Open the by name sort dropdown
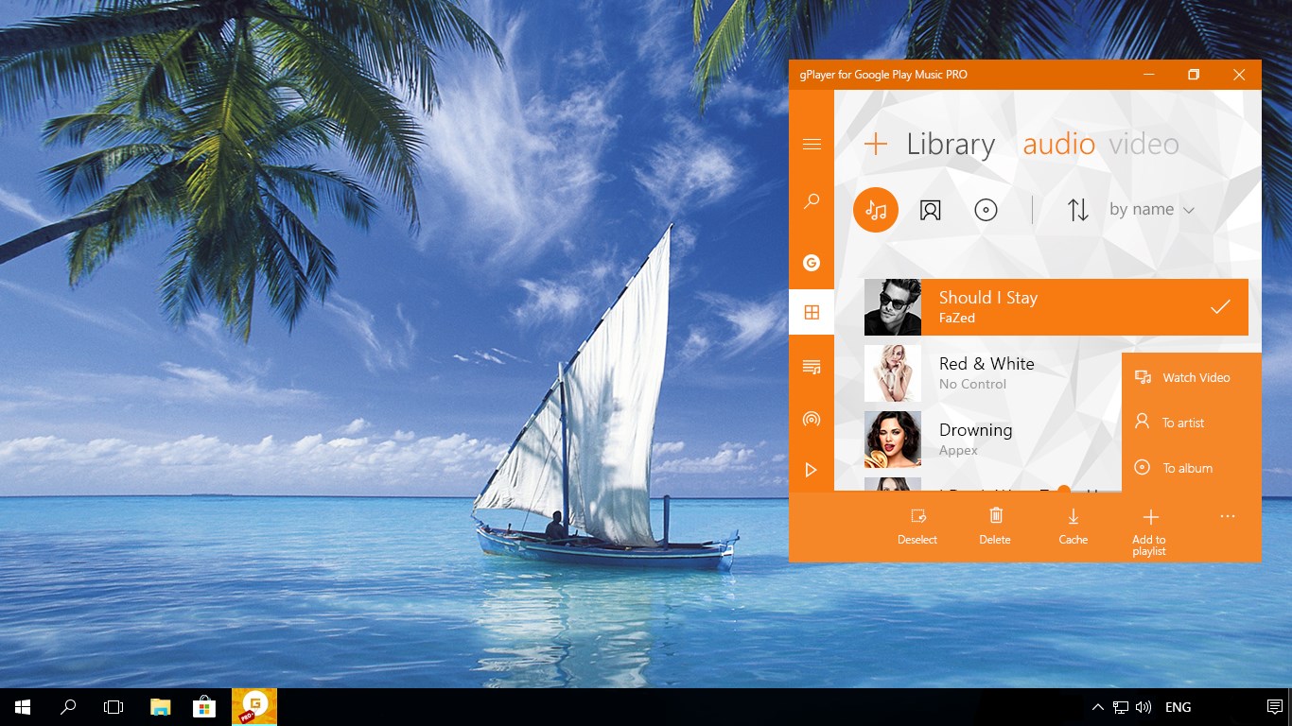The height and width of the screenshot is (726, 1292). click(x=1150, y=209)
